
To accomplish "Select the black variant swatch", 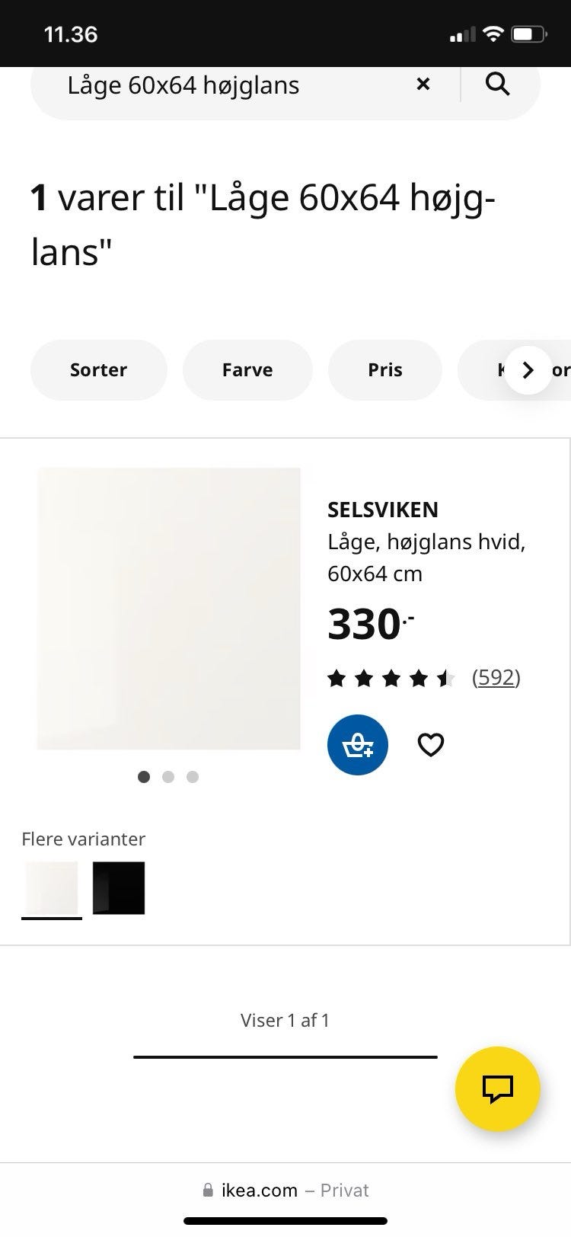I will (119, 888).
